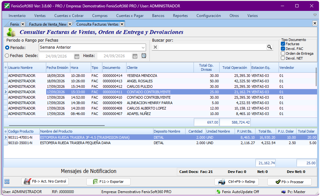Click F11-> Exportar button

(x=108, y=182)
